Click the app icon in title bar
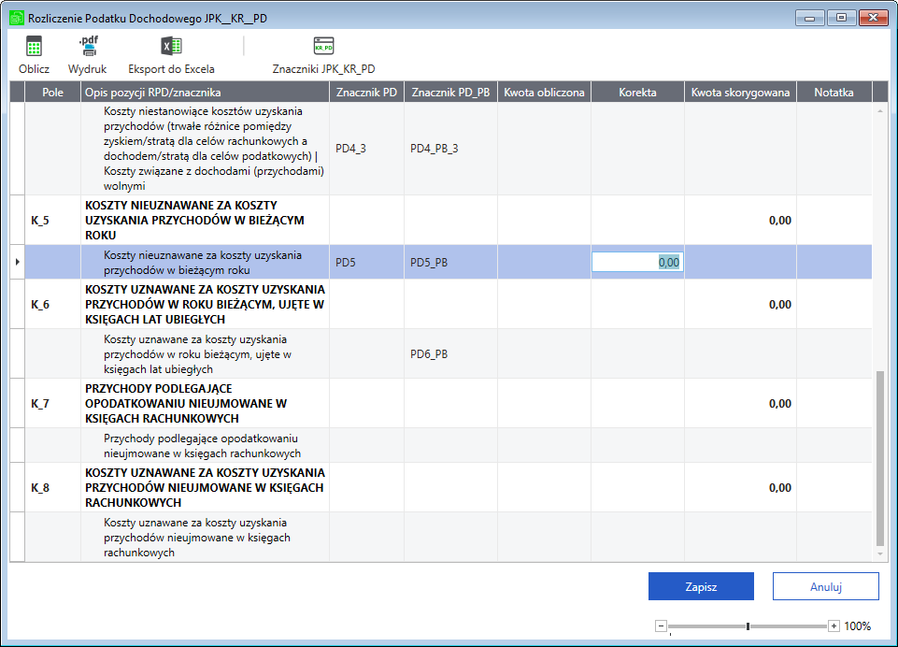The height and width of the screenshot is (647, 898). [16, 17]
